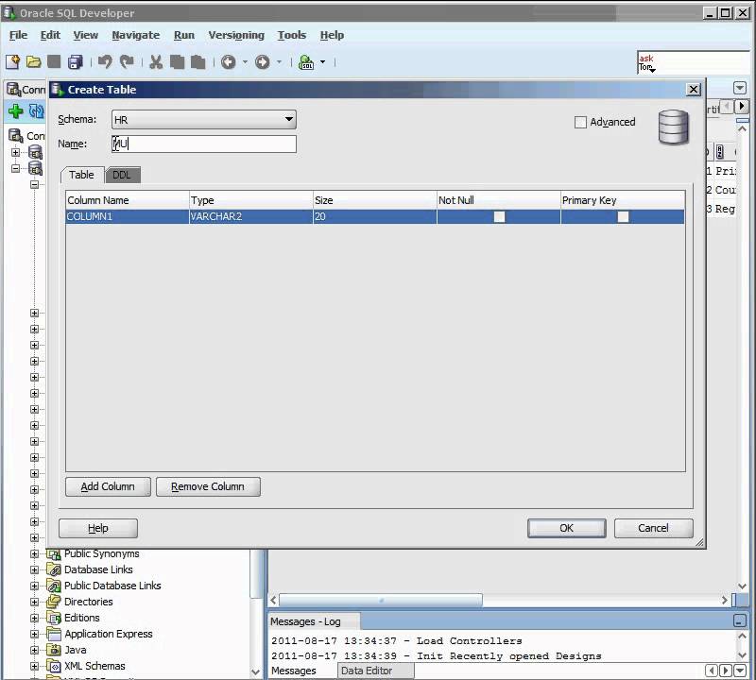The image size is (756, 680).
Task: Enable the Advanced checkbox
Action: (x=580, y=123)
